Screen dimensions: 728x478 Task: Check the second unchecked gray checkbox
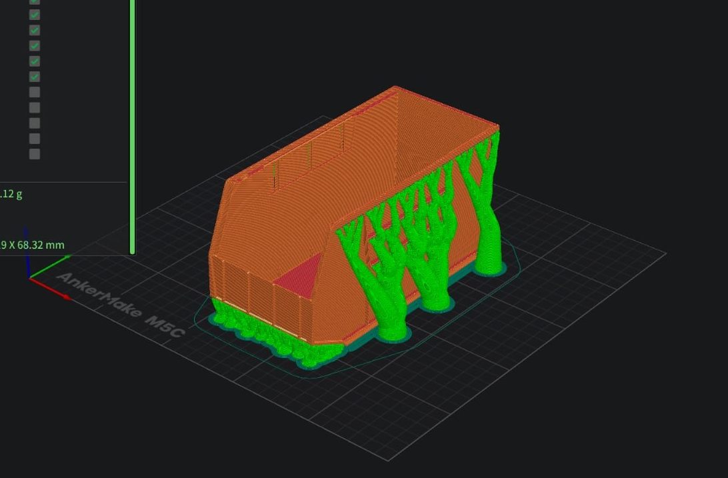coord(35,107)
